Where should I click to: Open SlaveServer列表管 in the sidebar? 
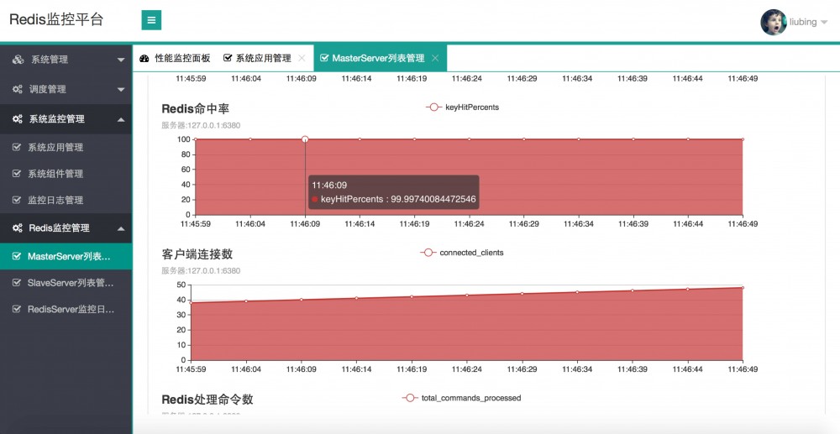(x=66, y=283)
